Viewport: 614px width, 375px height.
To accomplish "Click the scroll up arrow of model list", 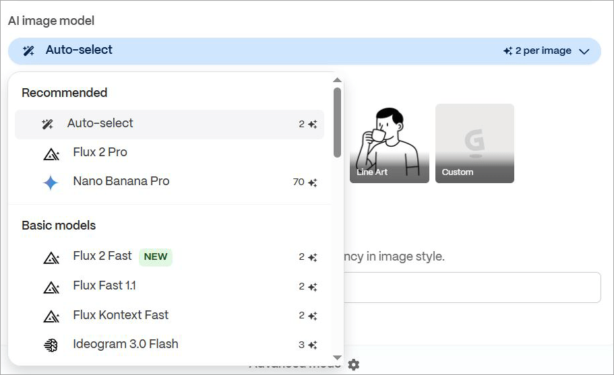I will pyautogui.click(x=337, y=80).
